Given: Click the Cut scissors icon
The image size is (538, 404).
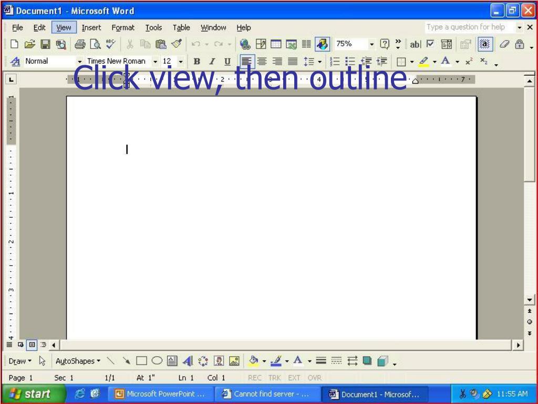Looking at the screenshot, I should 130,44.
